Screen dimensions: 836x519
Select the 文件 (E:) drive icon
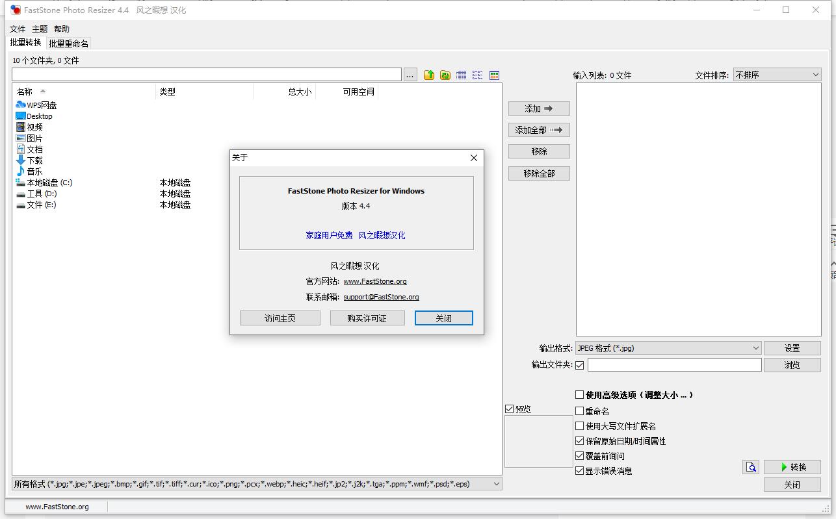pos(21,205)
